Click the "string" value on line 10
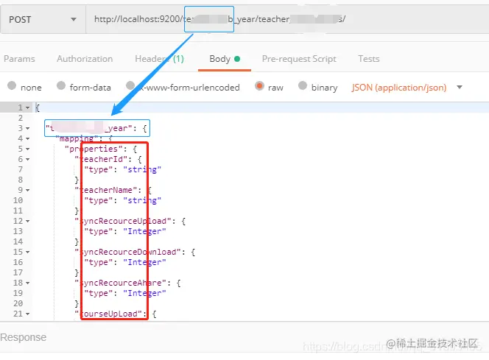Screen dimensions: 489x360 142,200
